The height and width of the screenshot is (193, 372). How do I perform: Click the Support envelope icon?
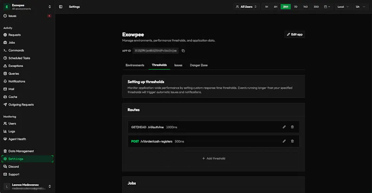(x=5, y=174)
